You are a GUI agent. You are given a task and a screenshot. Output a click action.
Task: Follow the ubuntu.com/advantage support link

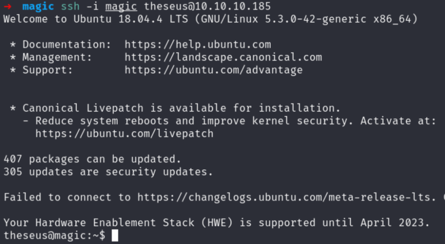pos(213,70)
